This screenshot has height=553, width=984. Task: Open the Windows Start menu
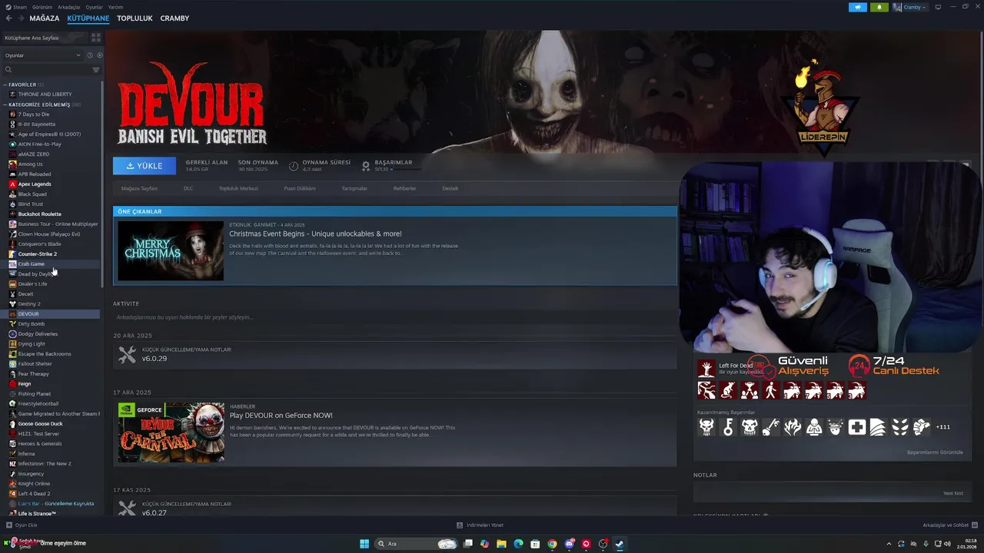(x=364, y=544)
